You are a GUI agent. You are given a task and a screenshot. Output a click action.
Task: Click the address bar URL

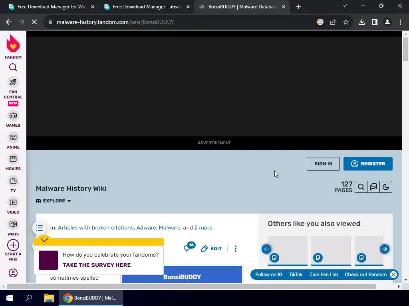point(115,22)
